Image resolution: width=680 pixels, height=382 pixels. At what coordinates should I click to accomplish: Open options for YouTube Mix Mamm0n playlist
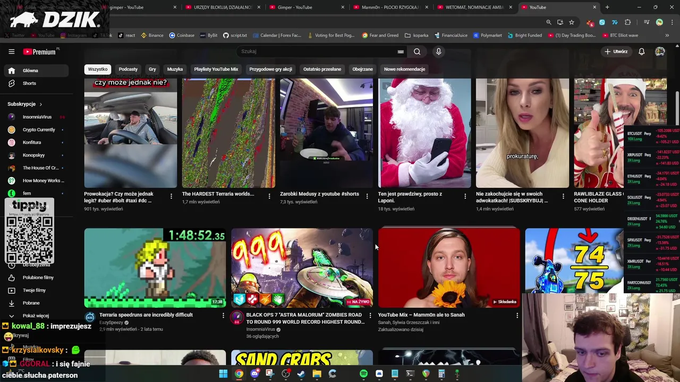[517, 315]
